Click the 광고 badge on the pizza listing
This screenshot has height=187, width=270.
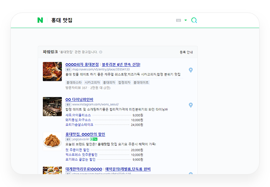click(69, 69)
